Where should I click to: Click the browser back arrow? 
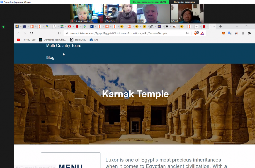pos(18,33)
